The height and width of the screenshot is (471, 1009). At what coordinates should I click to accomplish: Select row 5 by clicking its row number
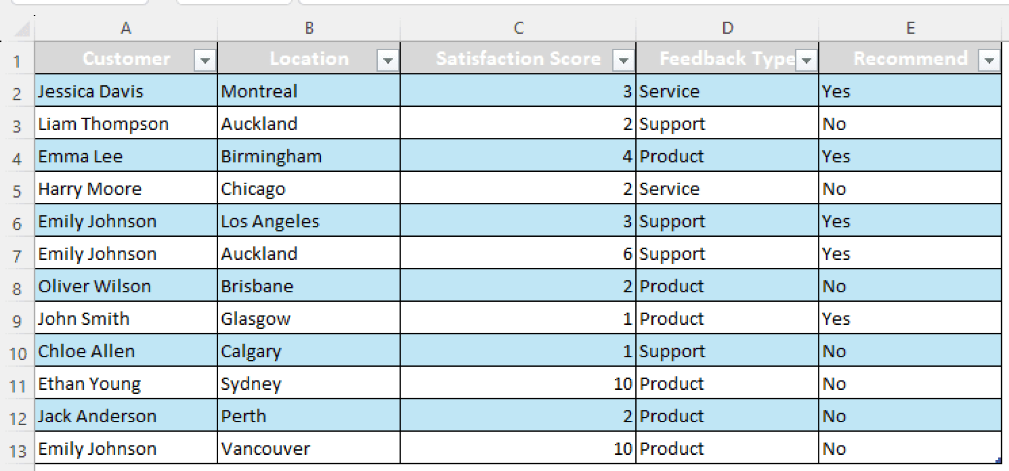(19, 188)
